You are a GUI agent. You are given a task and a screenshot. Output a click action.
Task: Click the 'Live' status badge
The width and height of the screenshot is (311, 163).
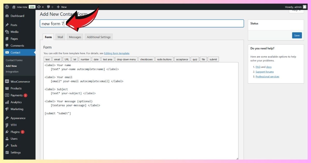coord(32,7)
